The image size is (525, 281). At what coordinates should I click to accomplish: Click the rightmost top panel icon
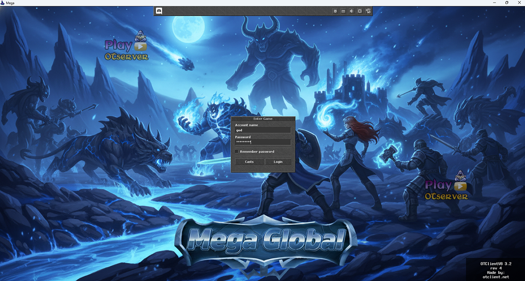click(368, 11)
